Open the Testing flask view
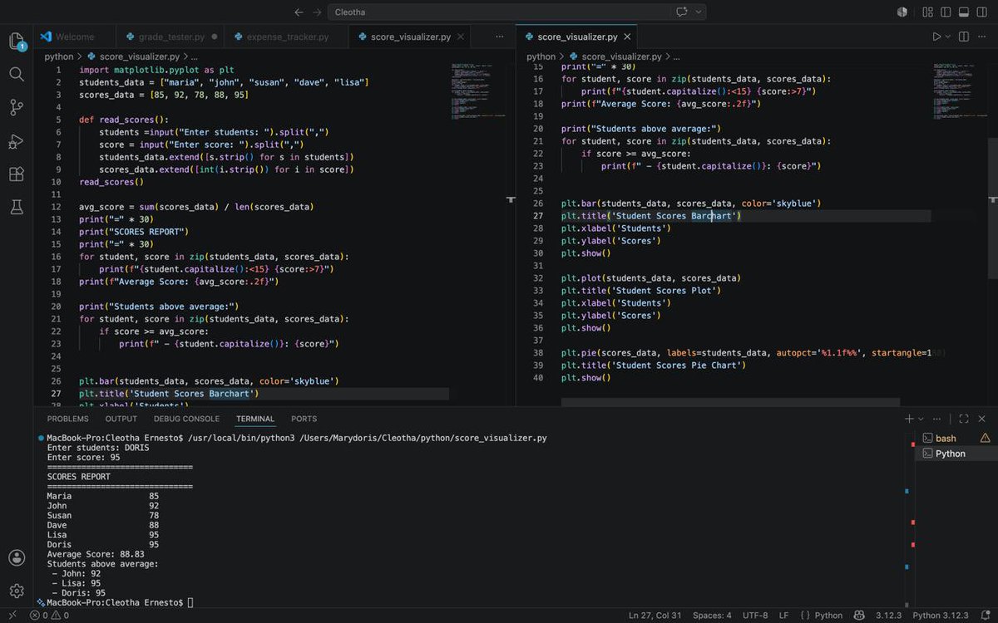The width and height of the screenshot is (998, 623). (17, 207)
